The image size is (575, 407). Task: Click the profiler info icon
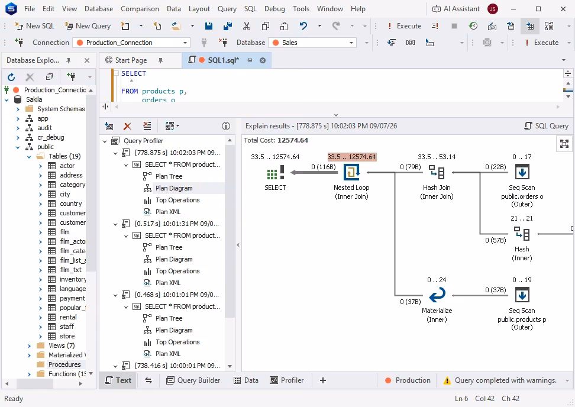pos(226,126)
